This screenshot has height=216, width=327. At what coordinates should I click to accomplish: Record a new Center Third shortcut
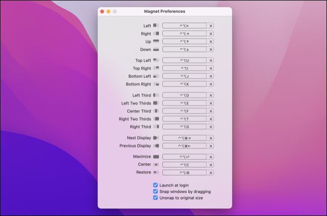click(185, 111)
